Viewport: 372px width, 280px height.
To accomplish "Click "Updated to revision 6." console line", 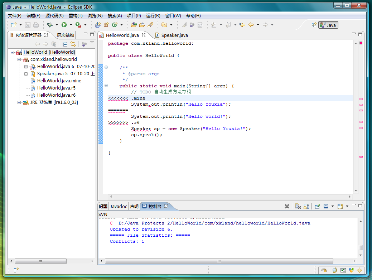I will click(x=141, y=230).
